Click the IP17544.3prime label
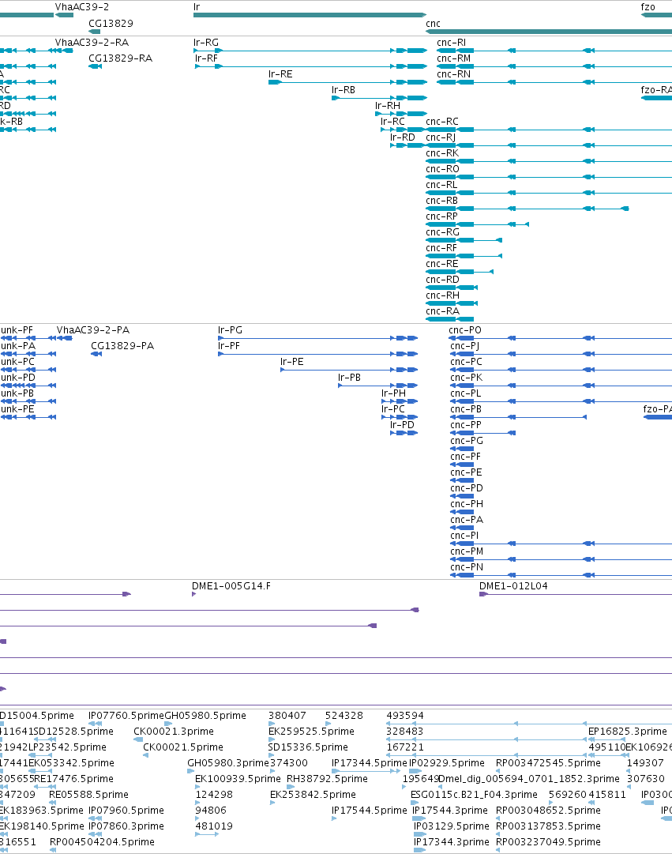This screenshot has width=672, height=854. pos(450,811)
